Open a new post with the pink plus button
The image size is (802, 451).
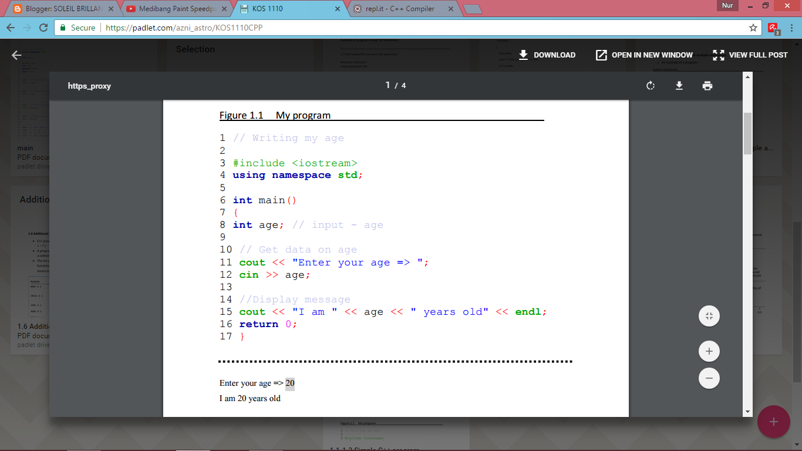tap(773, 421)
